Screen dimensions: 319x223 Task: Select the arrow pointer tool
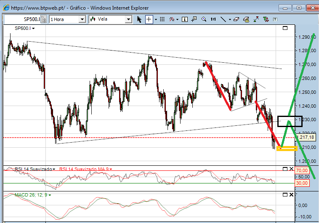[x=139, y=19]
